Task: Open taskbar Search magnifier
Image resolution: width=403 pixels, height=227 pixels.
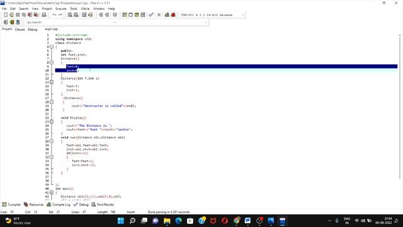Action: point(132,221)
